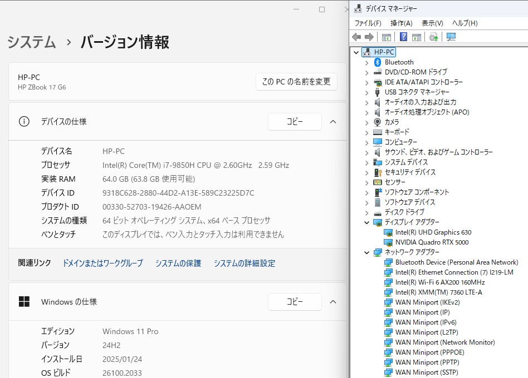Viewport: 528px width, 378px height.
Task: Click the Back arrow in Device Manager toolbar
Action: pyautogui.click(x=356, y=37)
